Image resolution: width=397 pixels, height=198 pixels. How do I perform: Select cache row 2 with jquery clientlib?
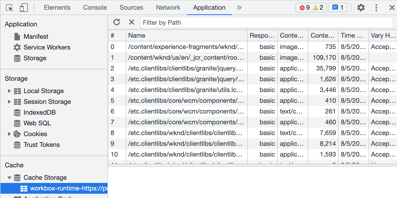click(x=186, y=68)
